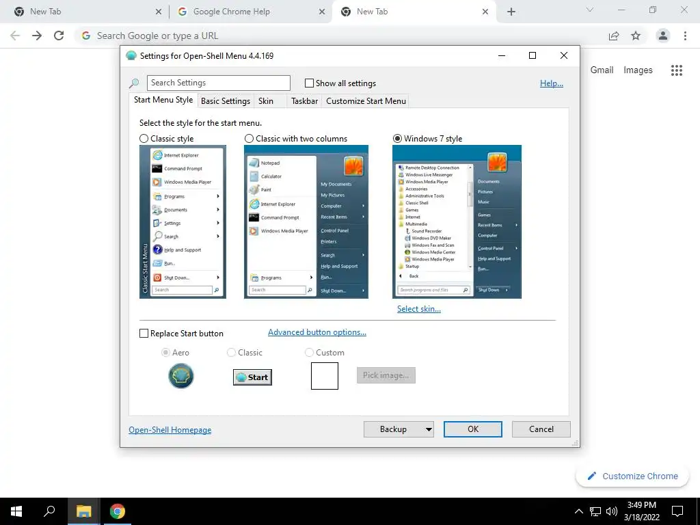Close the first New Tab

point(159,12)
